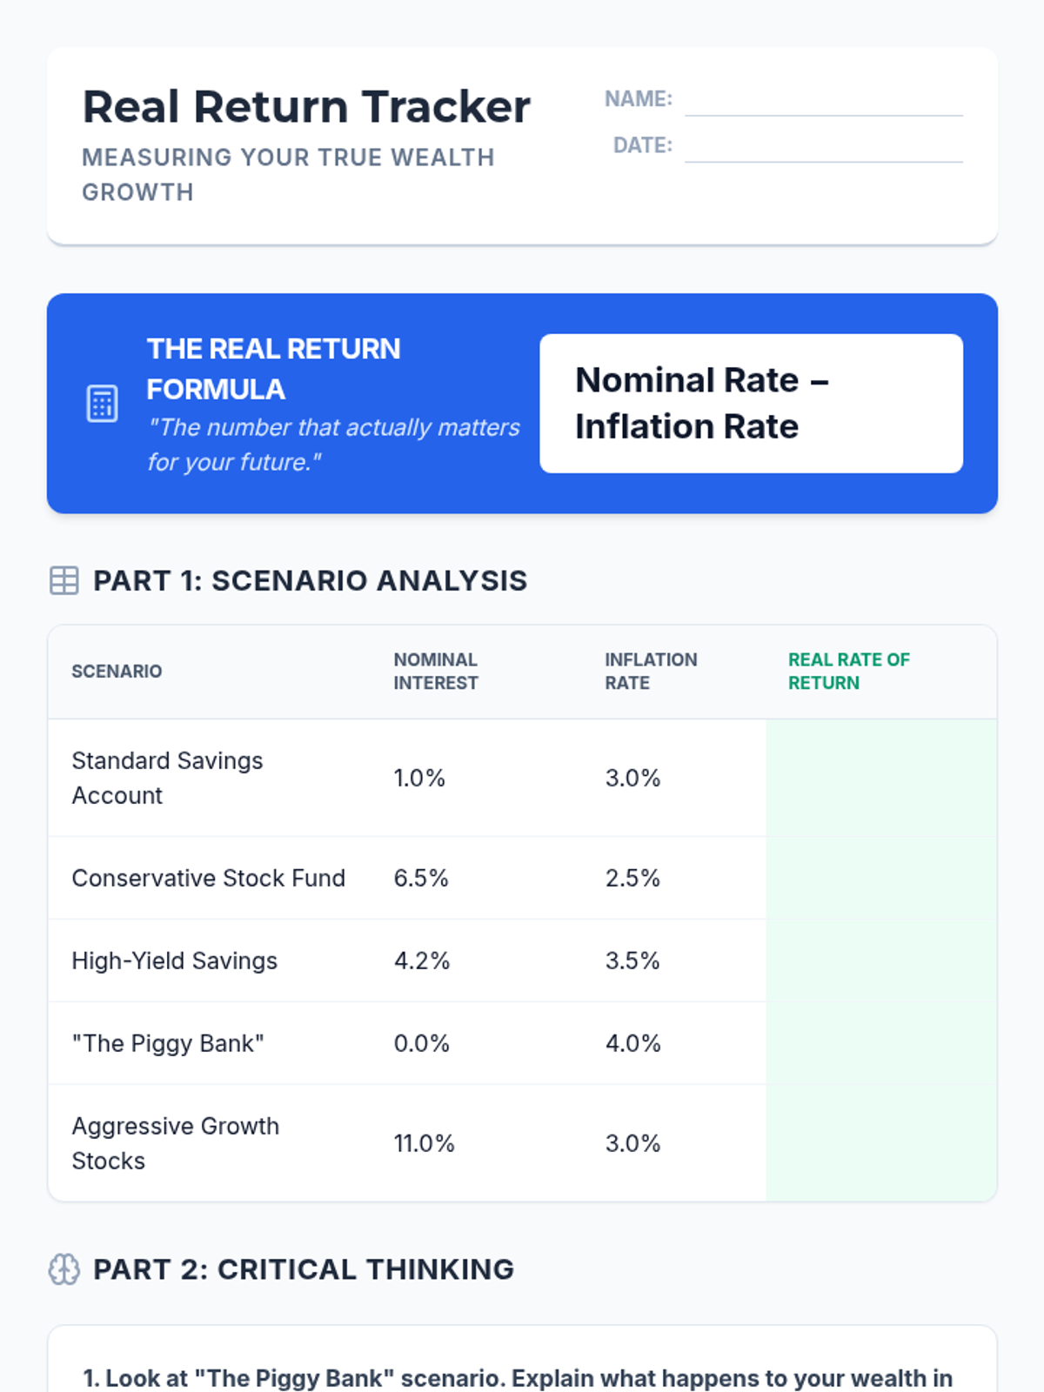Click the Real Rate of Return column header
This screenshot has height=1392, width=1044.
(848, 671)
